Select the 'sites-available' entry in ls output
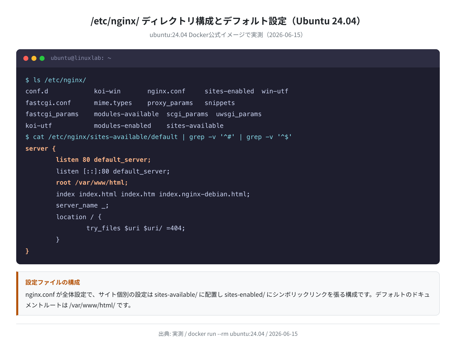 (195, 126)
